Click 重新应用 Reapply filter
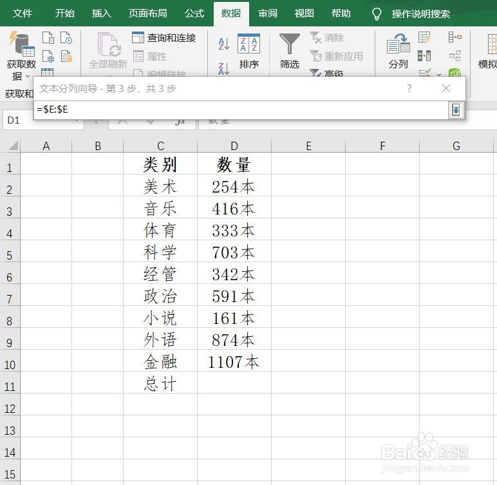497x485 pixels. tap(336, 57)
